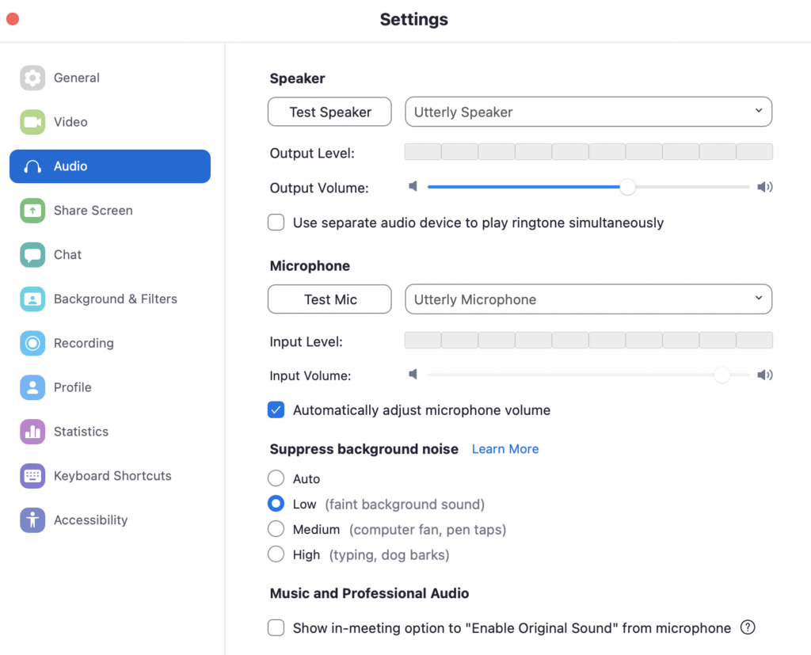Open the Utterly Speaker dropdown
This screenshot has width=811, height=655.
588,112
